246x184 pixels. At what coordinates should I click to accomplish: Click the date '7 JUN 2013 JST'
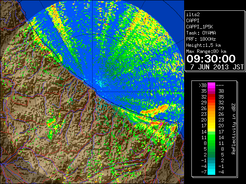tap(217, 67)
